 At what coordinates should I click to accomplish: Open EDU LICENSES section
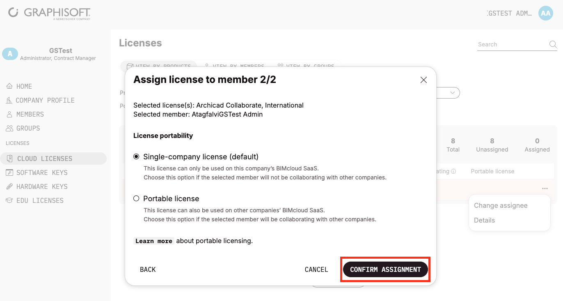coord(40,200)
